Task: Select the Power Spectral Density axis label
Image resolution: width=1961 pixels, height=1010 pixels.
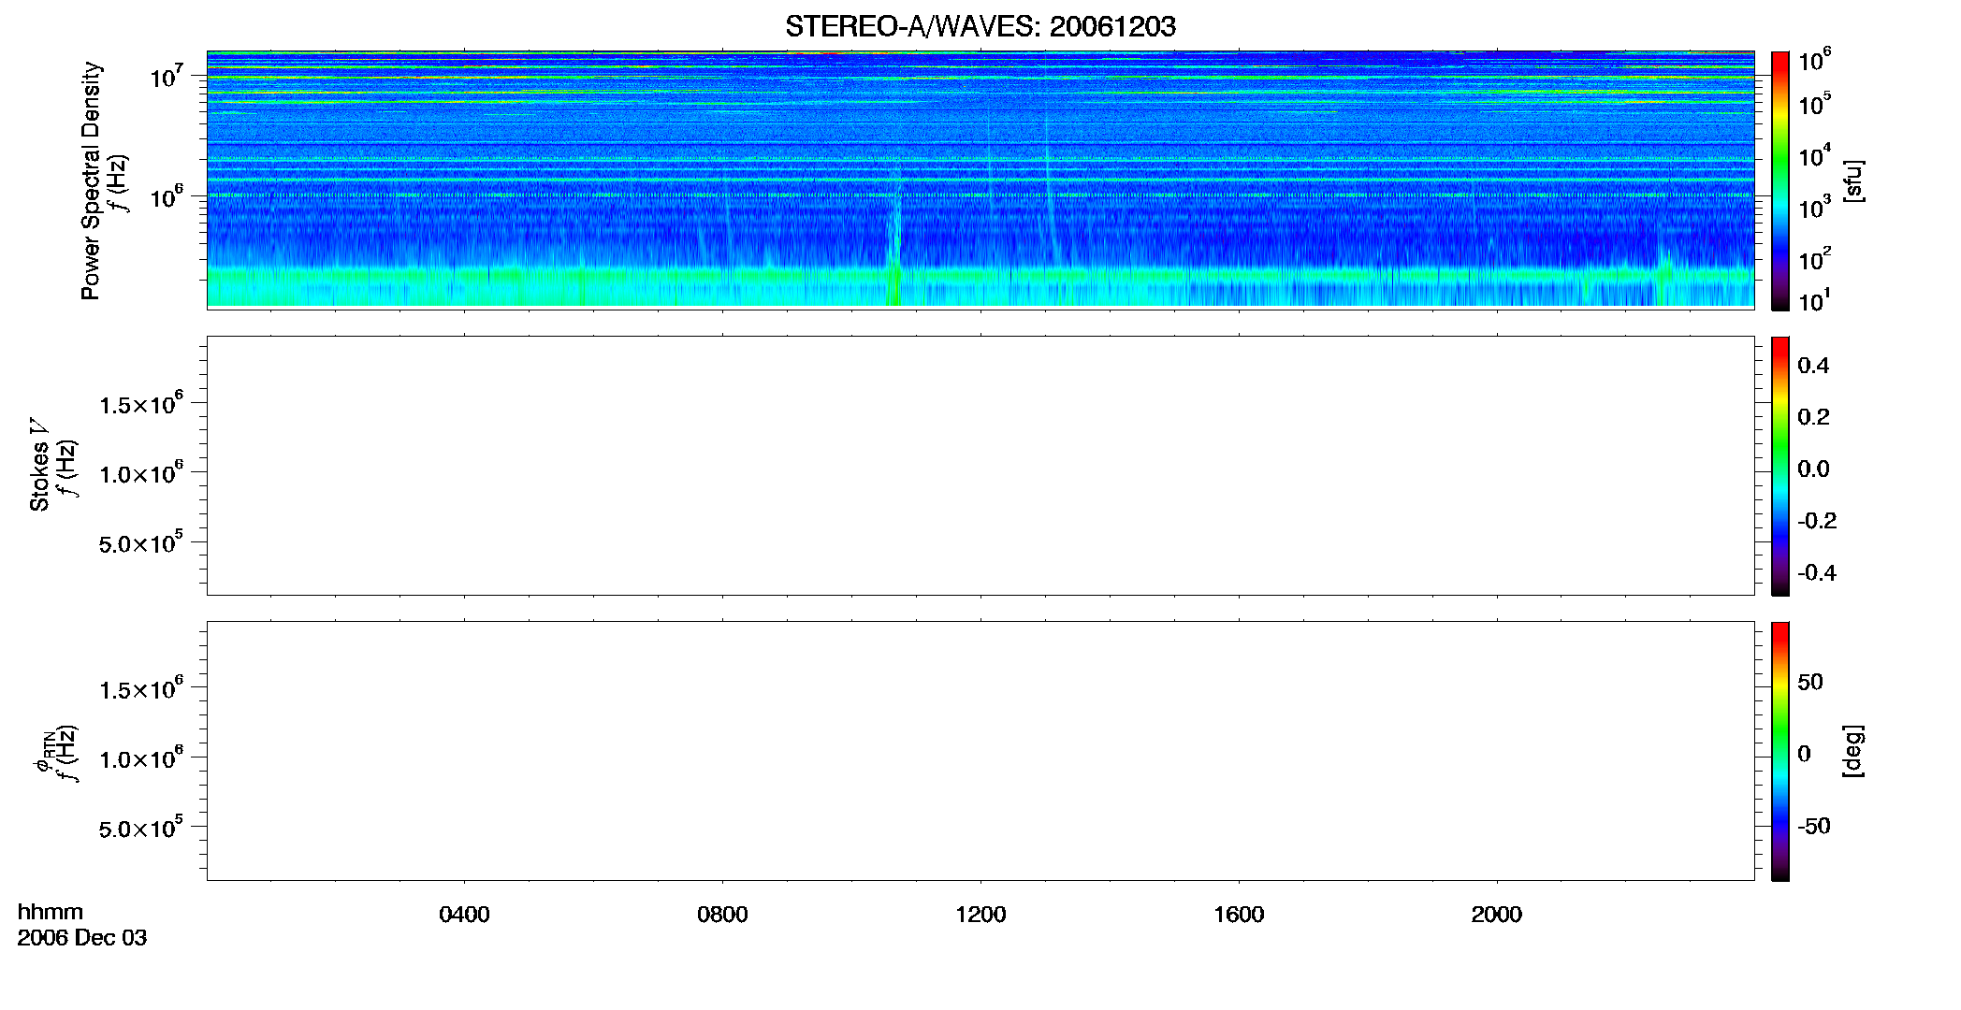Action: tap(91, 180)
